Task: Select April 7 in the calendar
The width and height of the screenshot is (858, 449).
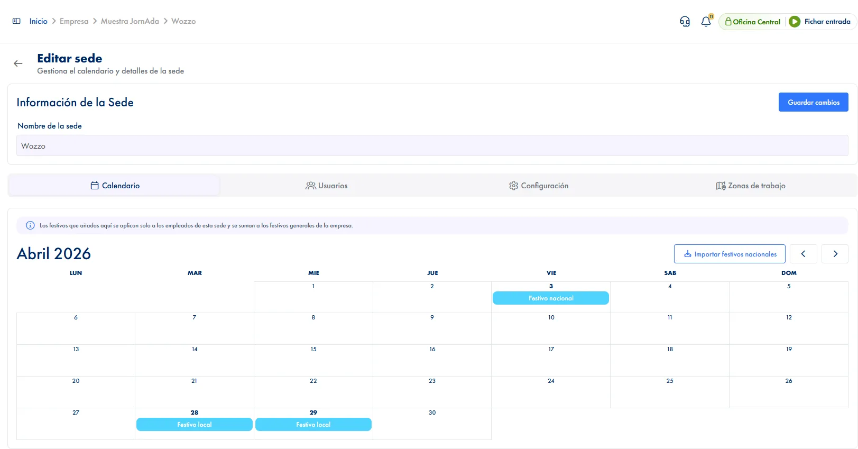Action: click(195, 328)
